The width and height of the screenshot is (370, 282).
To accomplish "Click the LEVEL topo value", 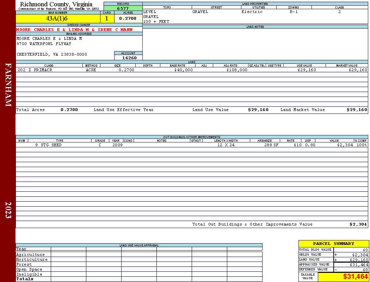I will point(150,12).
